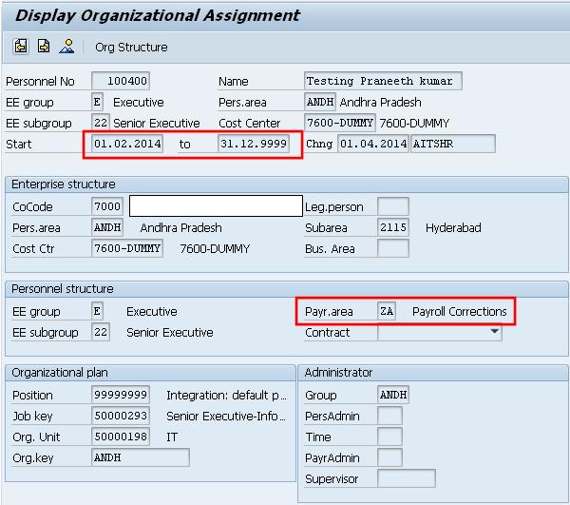The image size is (570, 505).
Task: Select the text Hyderabad
Action: click(453, 228)
